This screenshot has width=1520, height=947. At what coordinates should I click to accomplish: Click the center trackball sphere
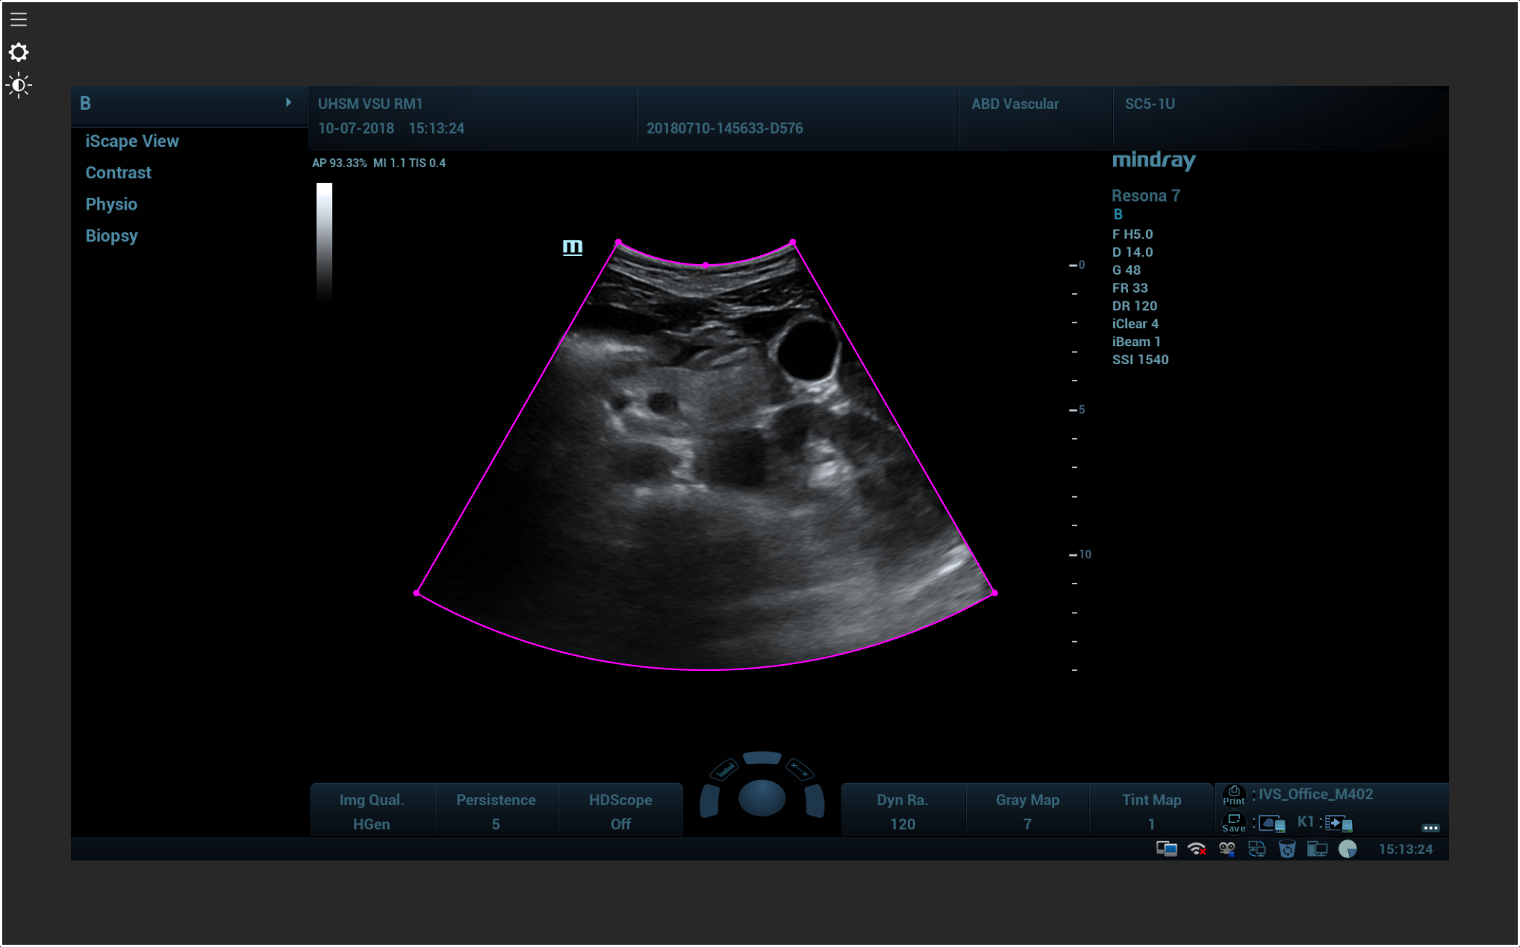[x=761, y=798]
